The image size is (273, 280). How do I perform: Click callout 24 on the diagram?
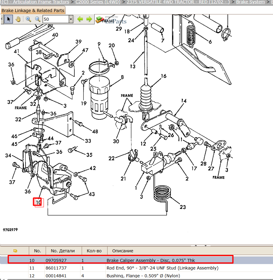(131, 40)
